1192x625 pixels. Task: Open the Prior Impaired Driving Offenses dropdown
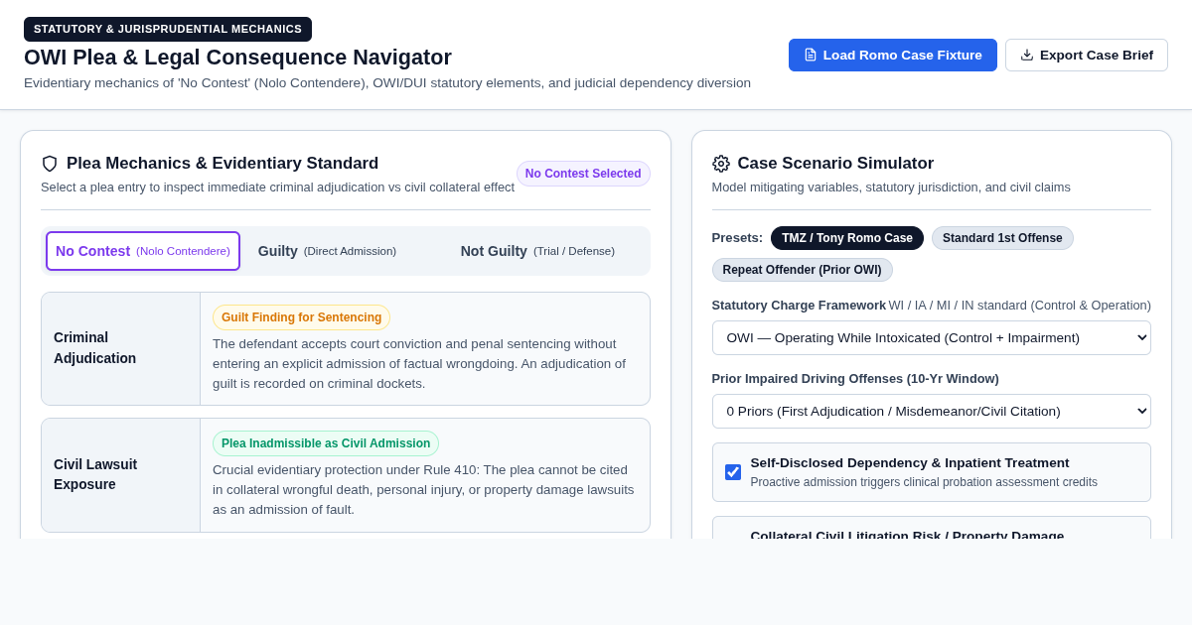tap(932, 412)
